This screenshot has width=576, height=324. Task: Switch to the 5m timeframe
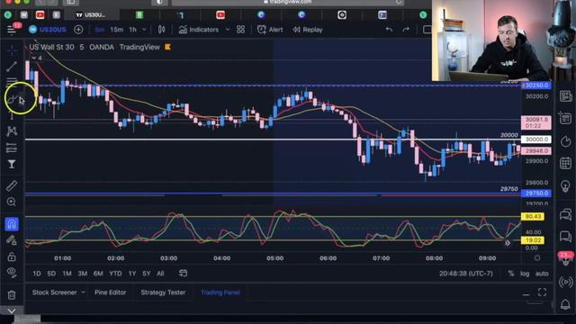(100, 30)
